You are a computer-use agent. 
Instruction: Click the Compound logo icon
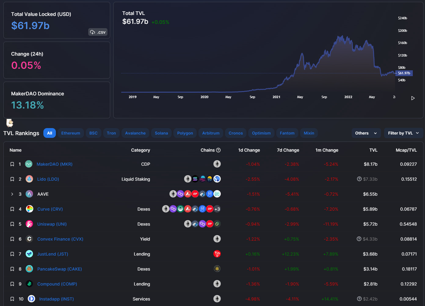pyautogui.click(x=29, y=284)
